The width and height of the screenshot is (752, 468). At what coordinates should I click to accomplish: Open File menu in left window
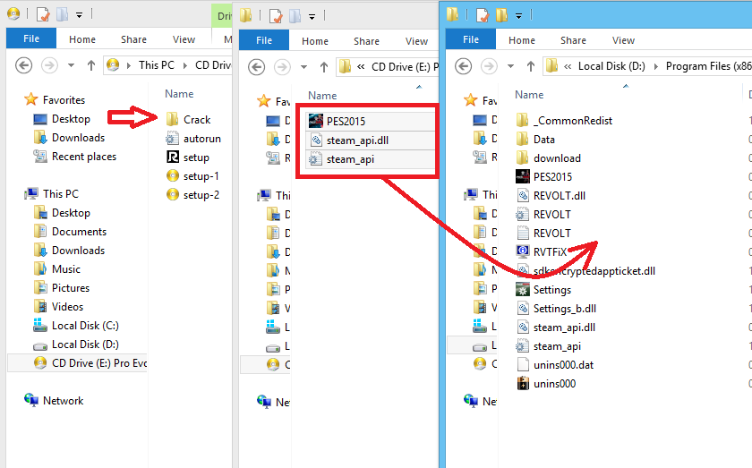[x=31, y=38]
